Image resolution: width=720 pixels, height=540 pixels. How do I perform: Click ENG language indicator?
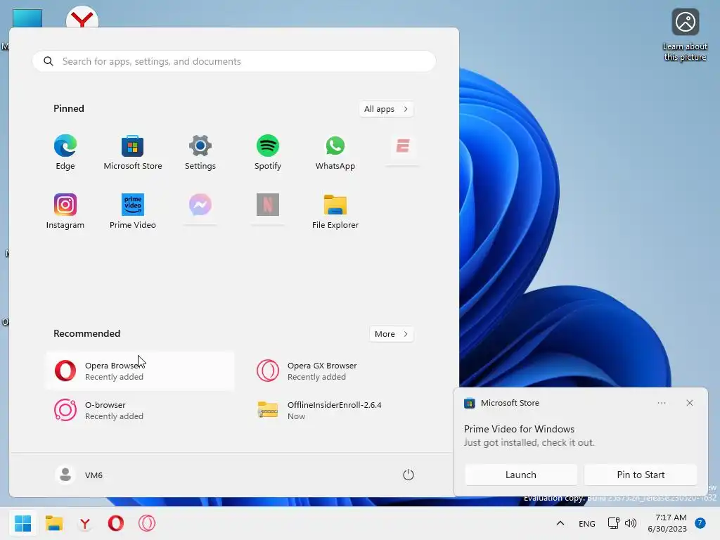[587, 523]
